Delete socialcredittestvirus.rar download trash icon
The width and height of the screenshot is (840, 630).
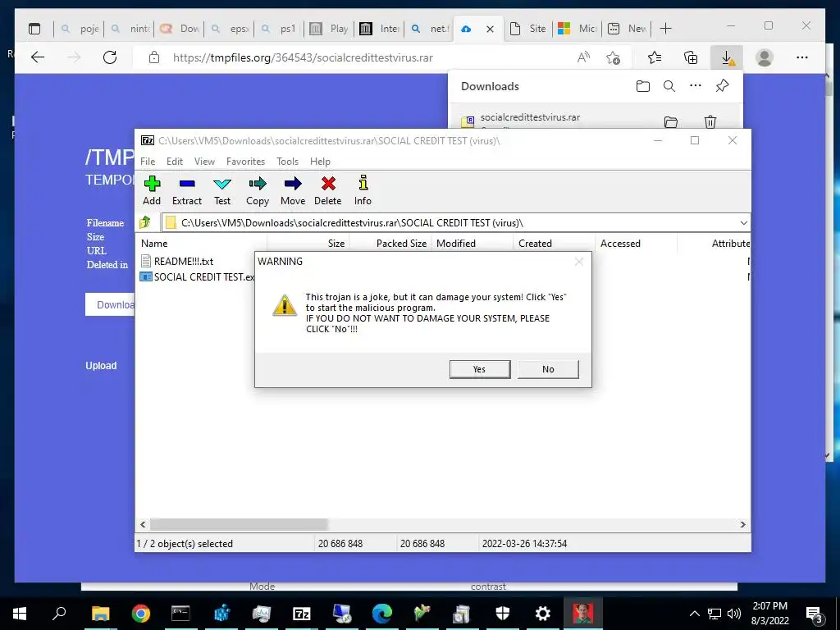click(x=710, y=121)
